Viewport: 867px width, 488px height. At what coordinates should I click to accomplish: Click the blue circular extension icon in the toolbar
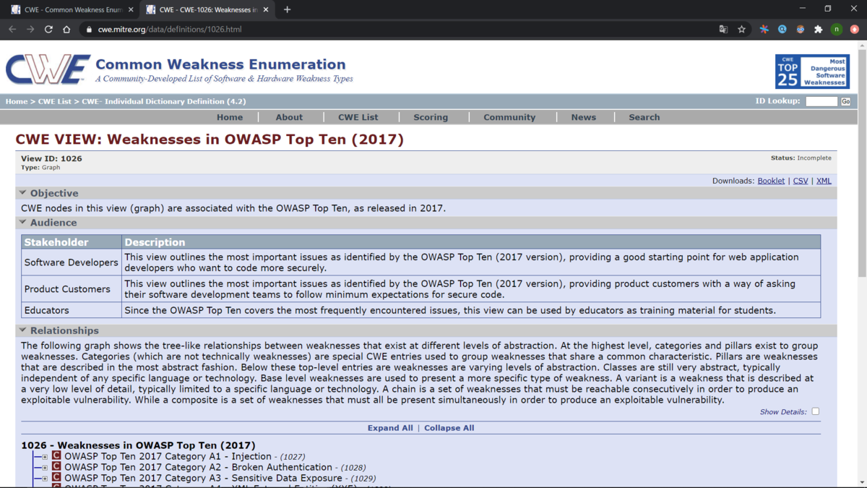pos(782,30)
